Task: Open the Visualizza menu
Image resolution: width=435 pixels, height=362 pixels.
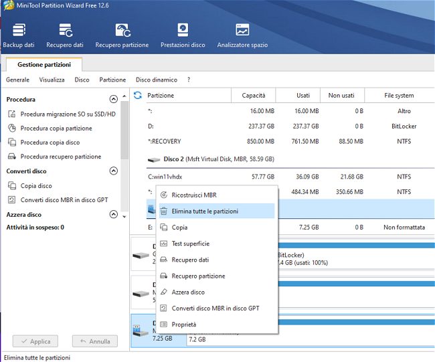Action: (52, 80)
